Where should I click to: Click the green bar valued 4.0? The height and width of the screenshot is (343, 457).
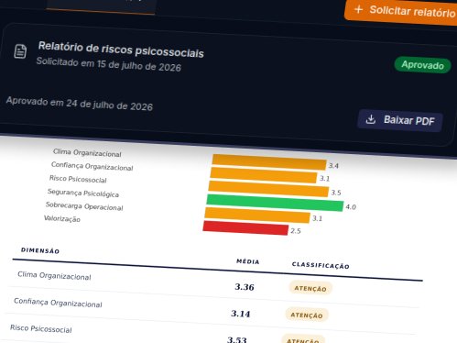coord(275,203)
